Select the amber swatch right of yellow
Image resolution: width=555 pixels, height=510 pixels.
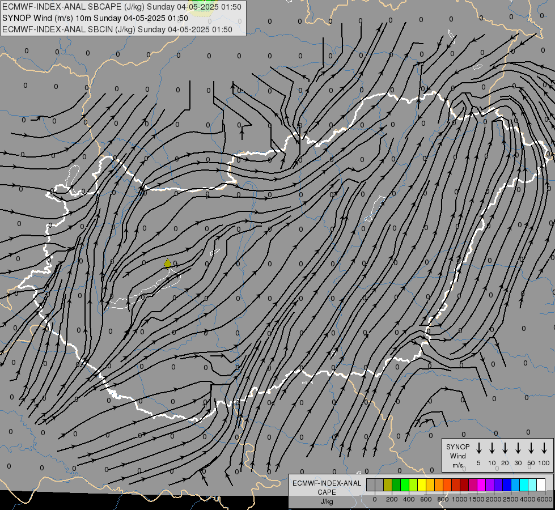(430, 484)
